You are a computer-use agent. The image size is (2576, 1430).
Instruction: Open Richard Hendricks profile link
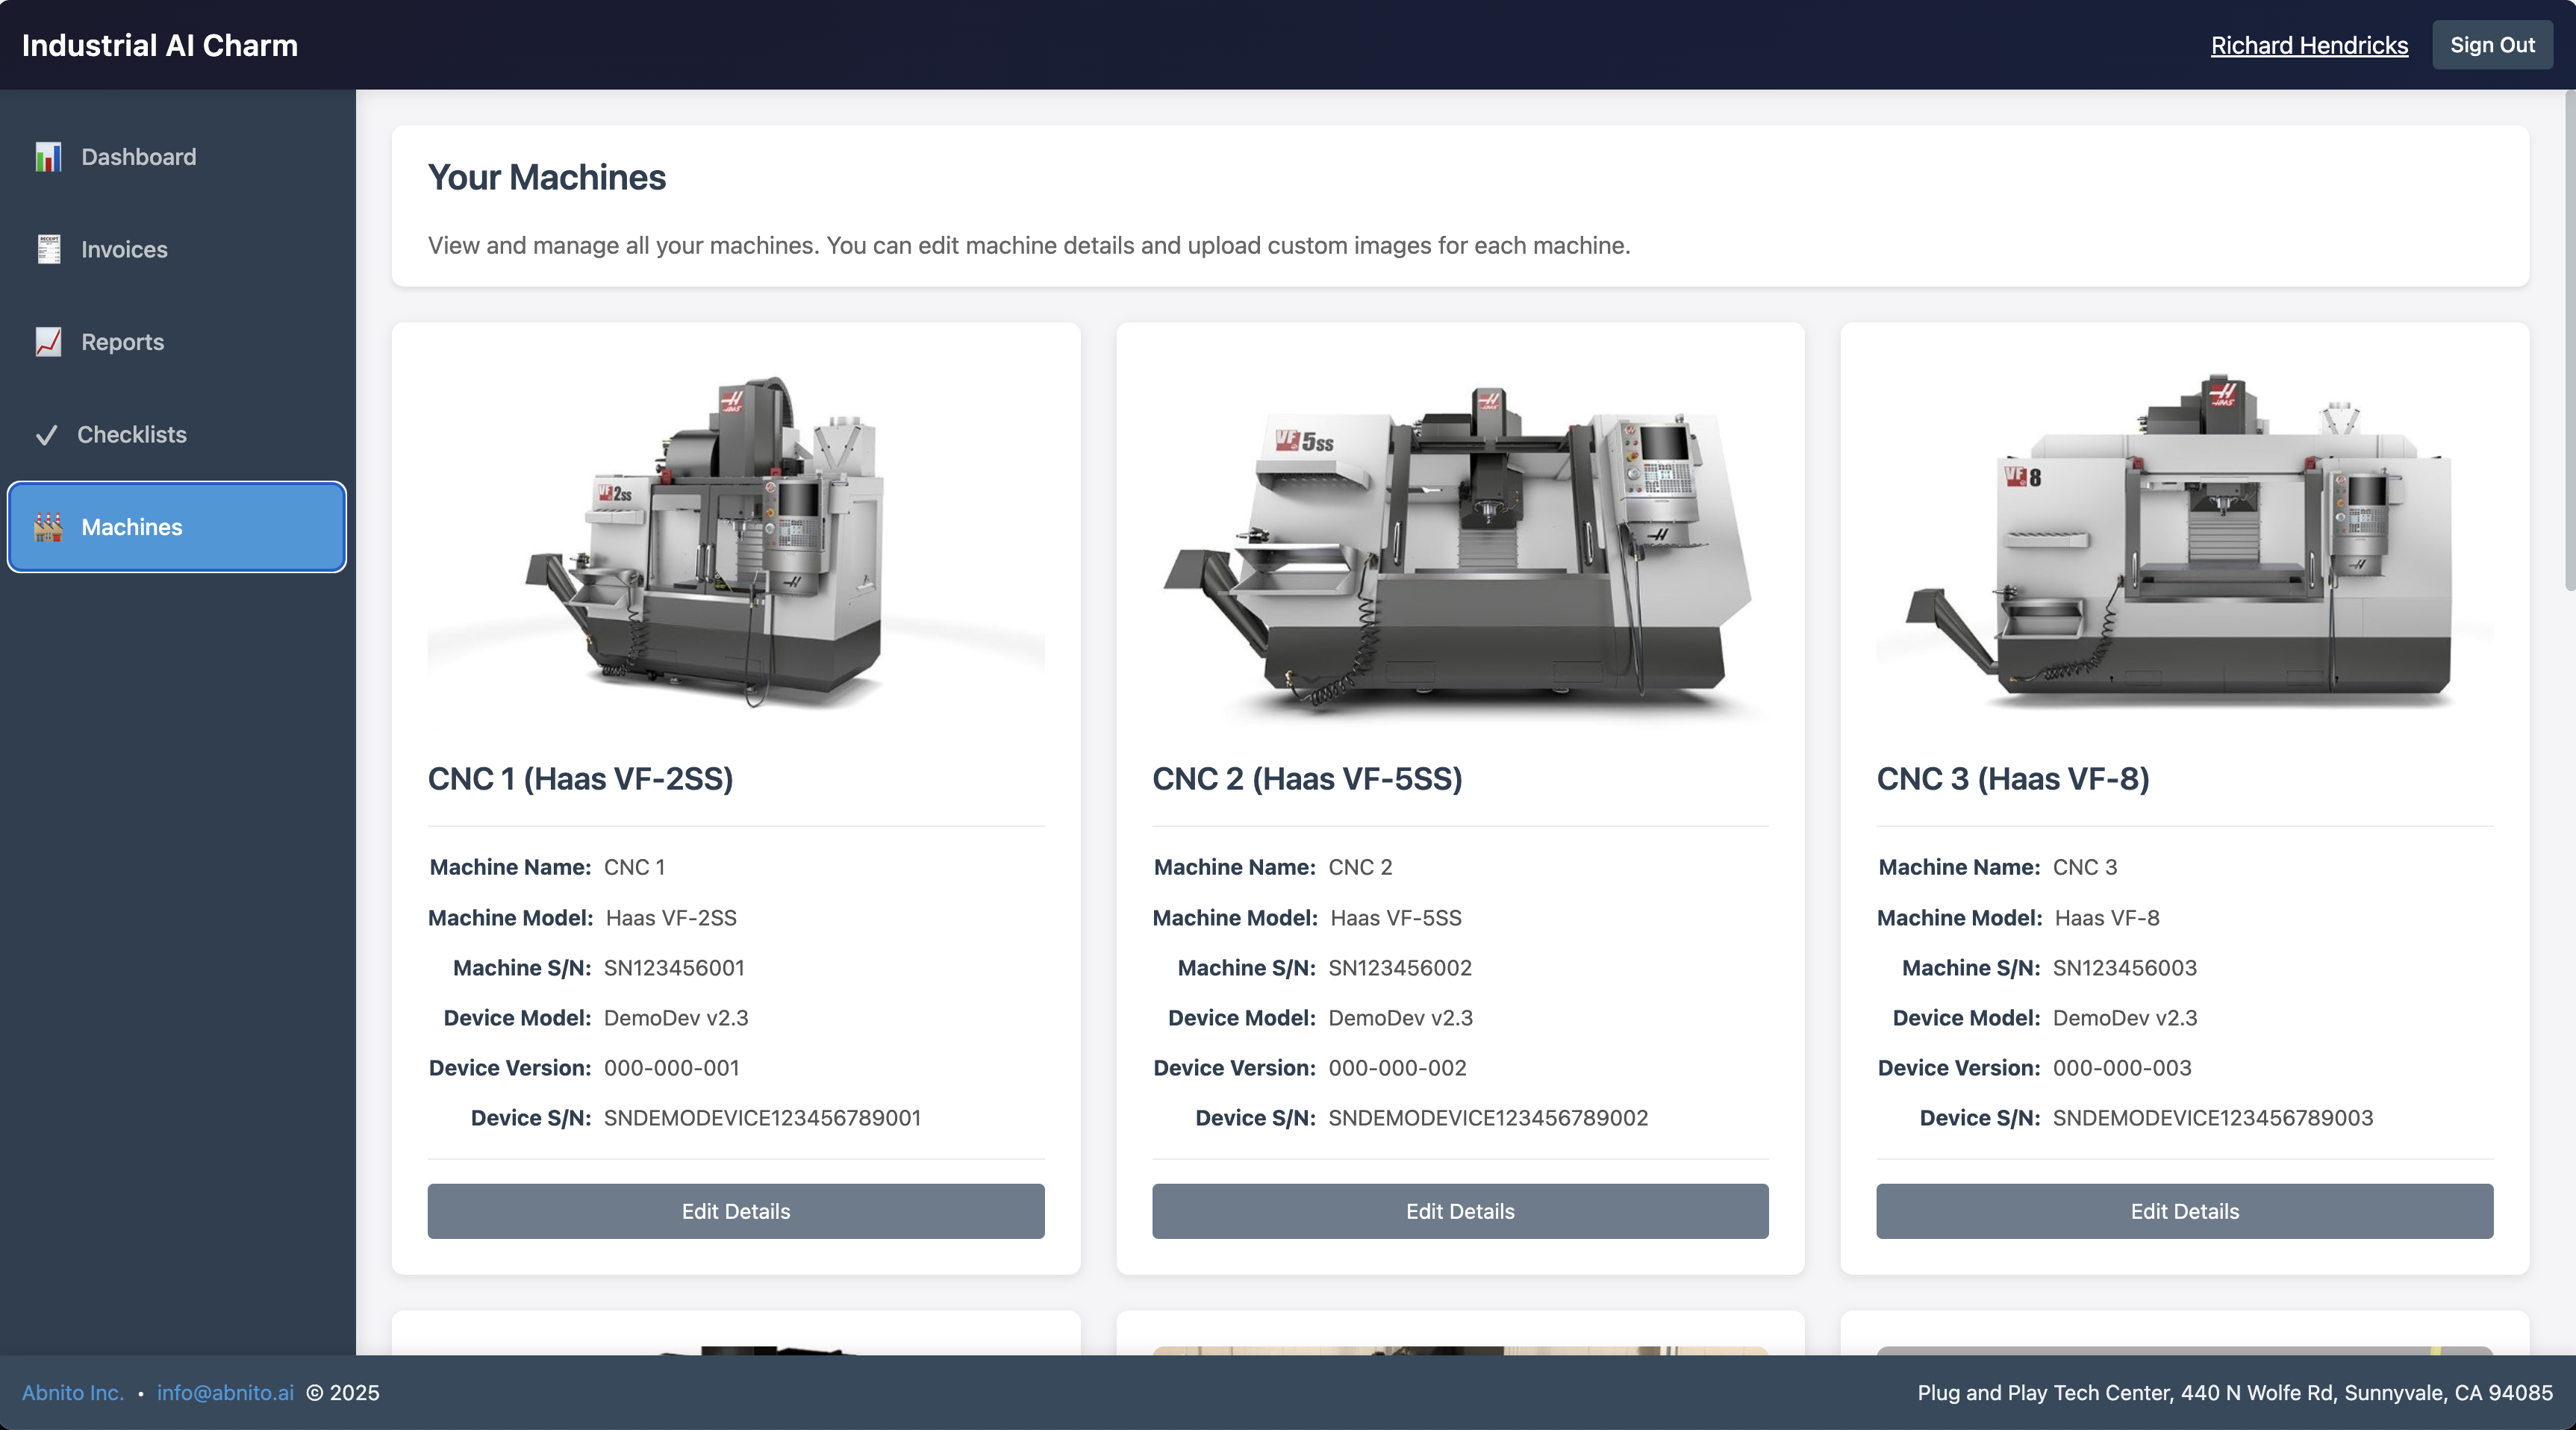coord(2308,45)
